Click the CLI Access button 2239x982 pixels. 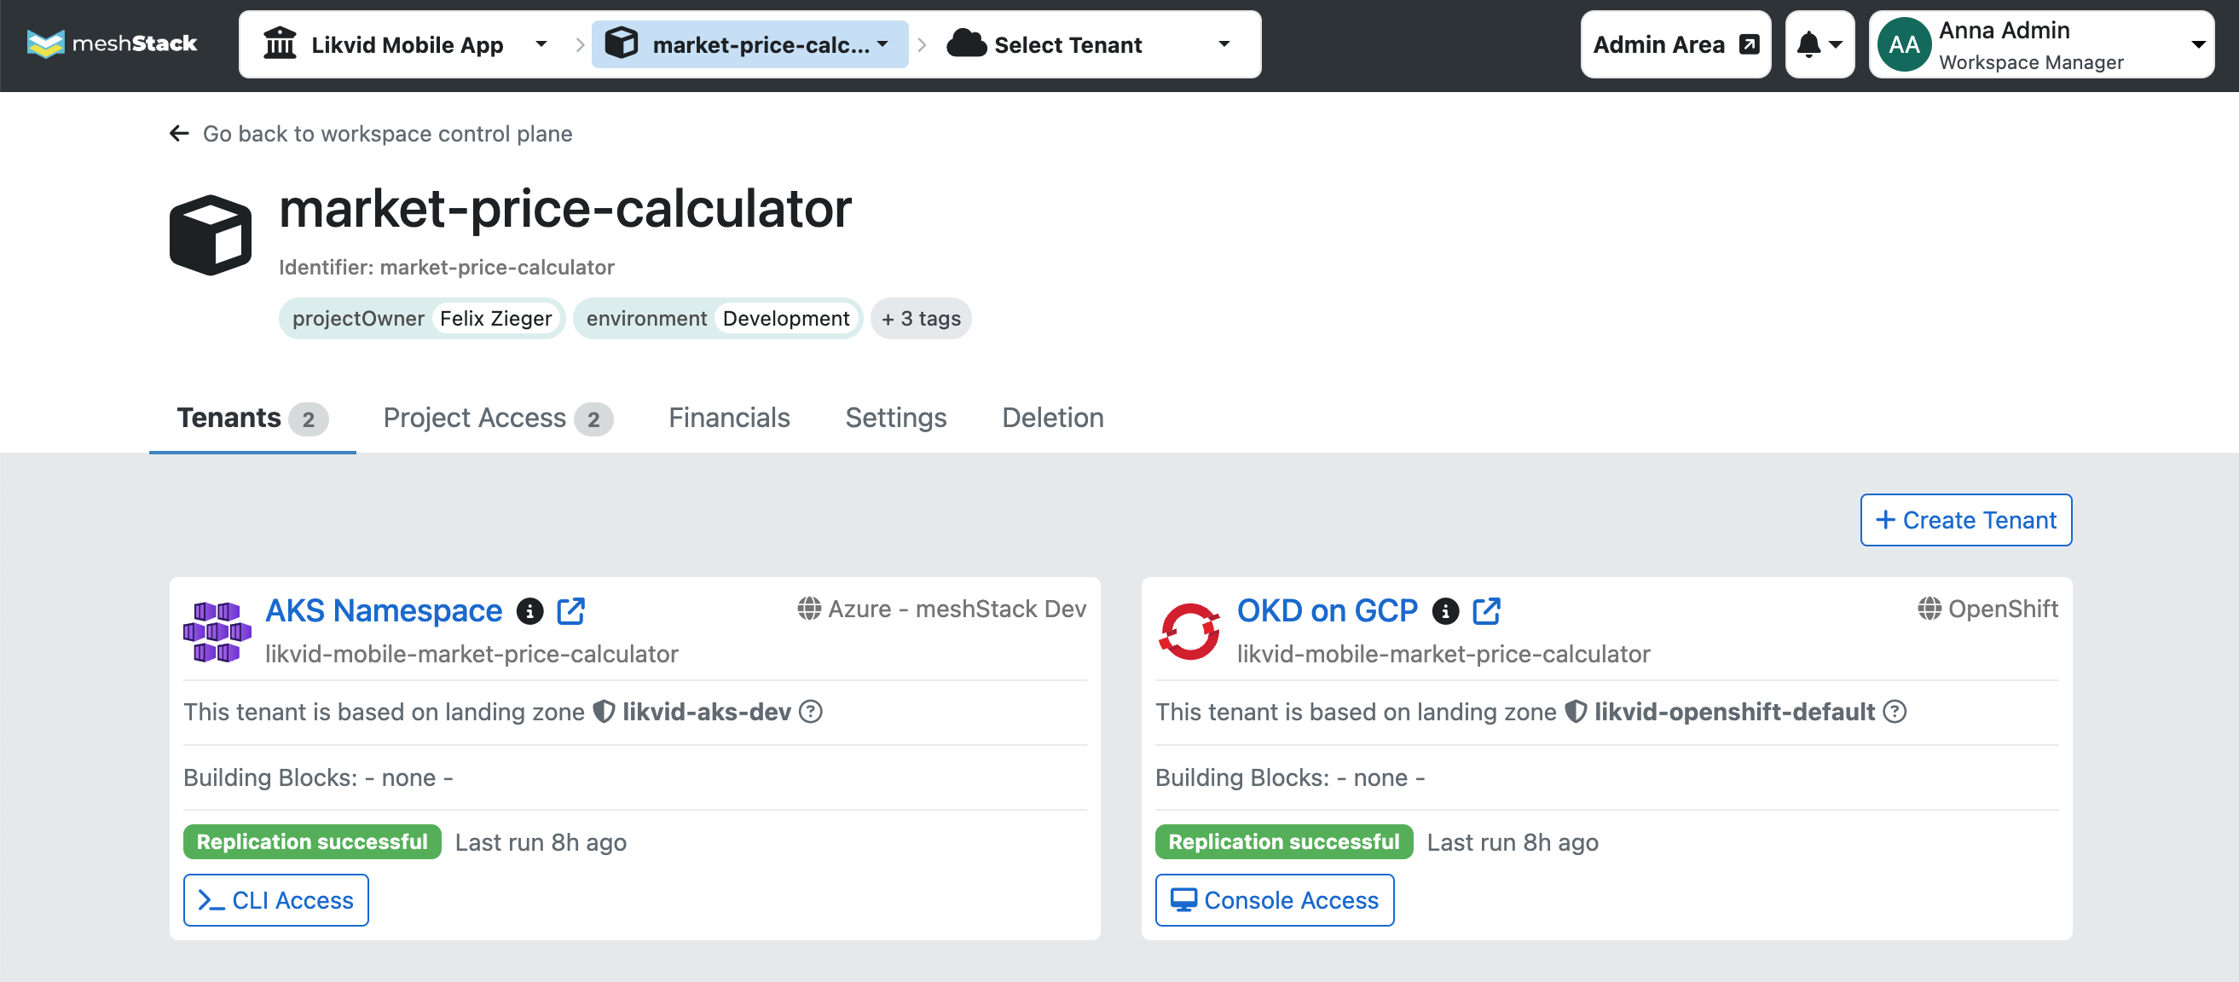click(x=275, y=899)
